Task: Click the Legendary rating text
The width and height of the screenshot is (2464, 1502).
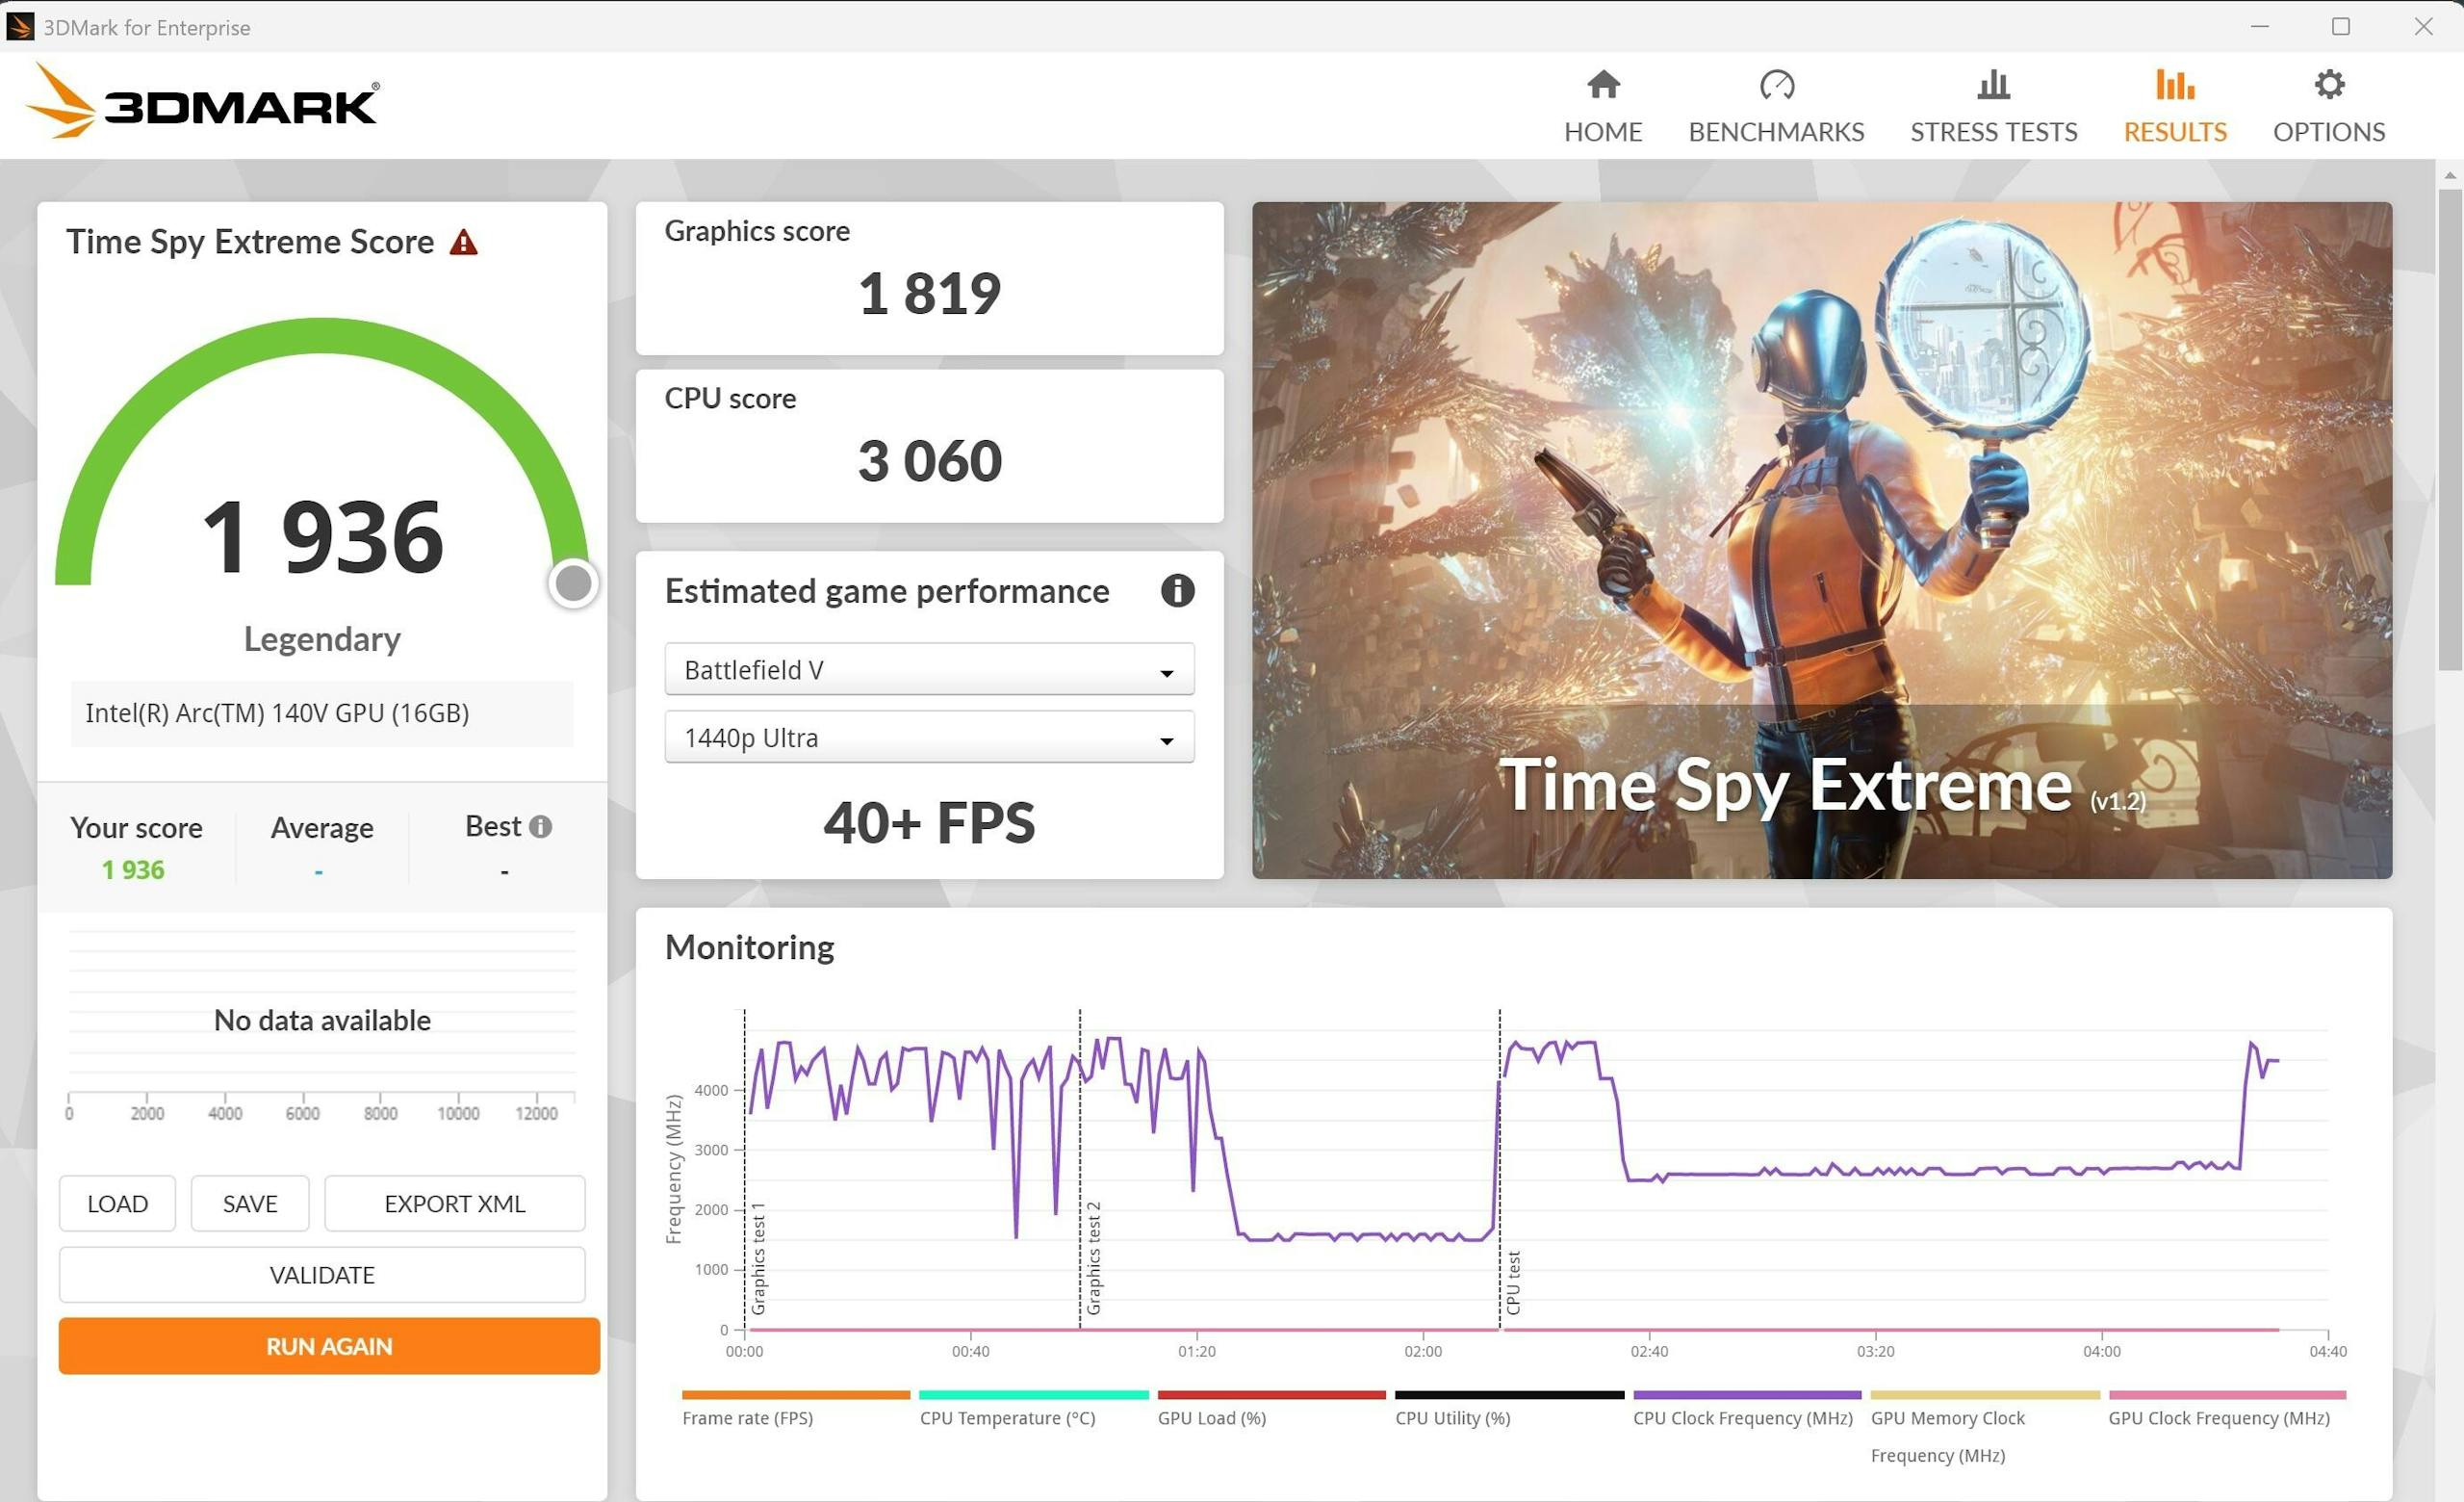Action: pos(322,639)
